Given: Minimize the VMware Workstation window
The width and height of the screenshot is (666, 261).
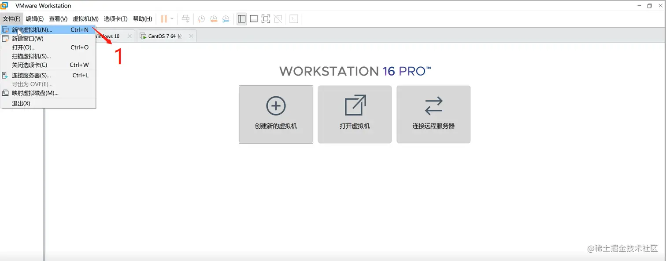Looking at the screenshot, I should [x=638, y=6].
